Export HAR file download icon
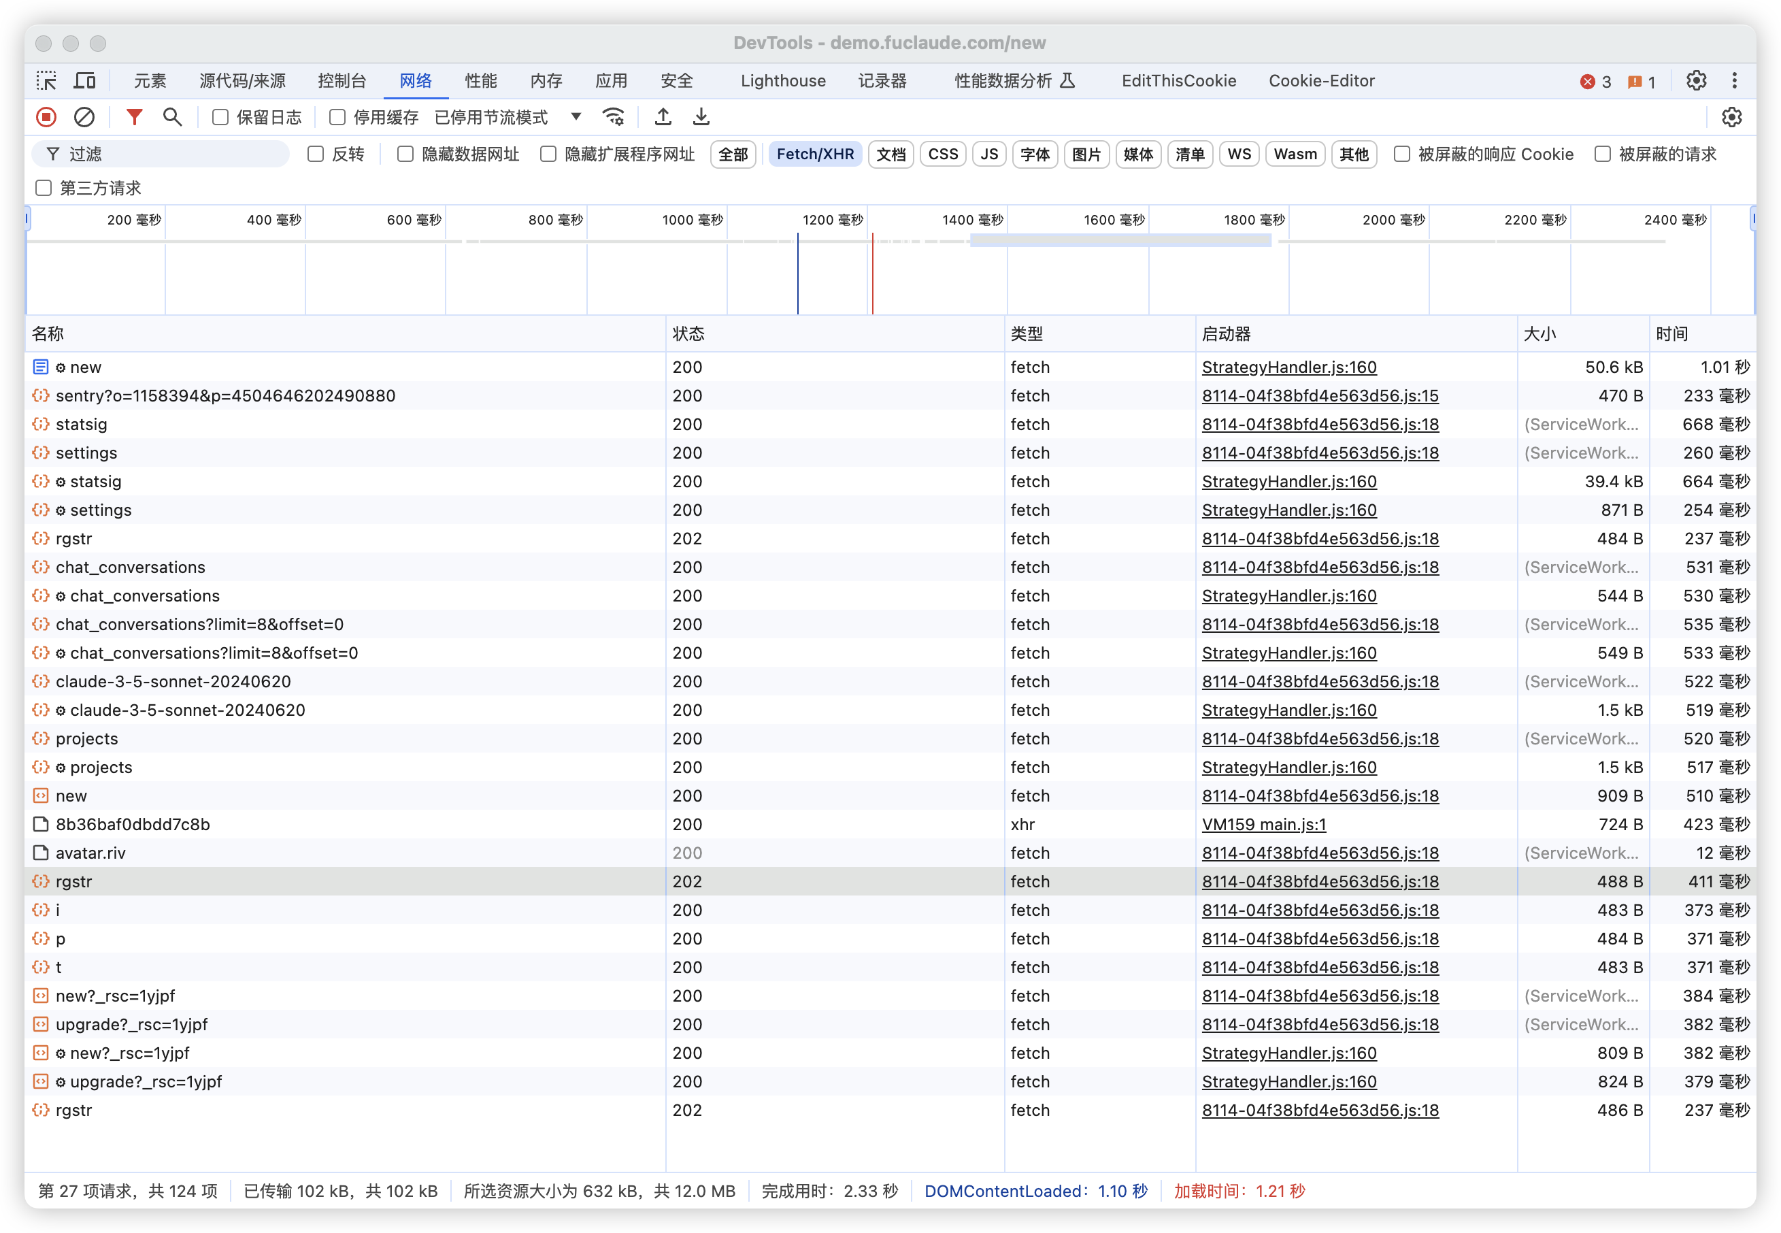Viewport: 1781px width, 1233px height. pos(701,118)
